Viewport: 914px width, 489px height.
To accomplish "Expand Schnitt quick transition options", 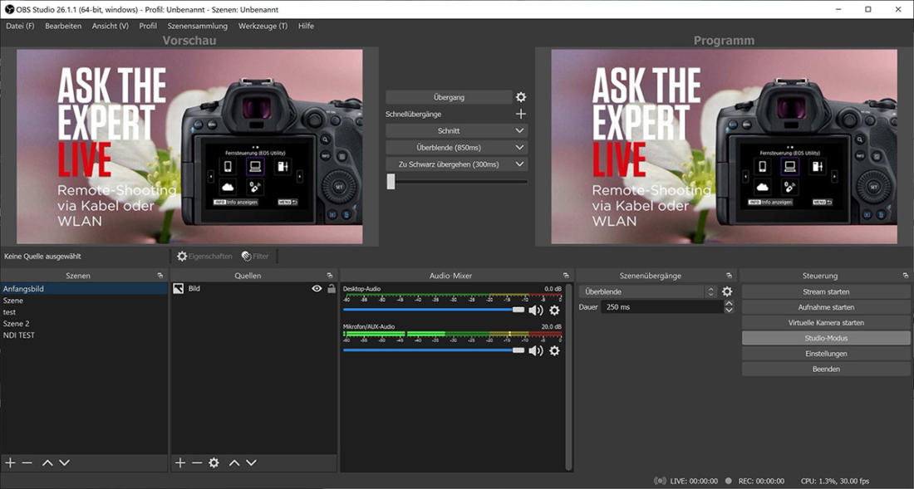I will tap(519, 131).
